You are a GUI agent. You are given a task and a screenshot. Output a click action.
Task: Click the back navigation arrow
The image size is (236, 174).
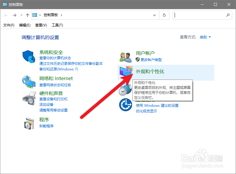(6, 15)
